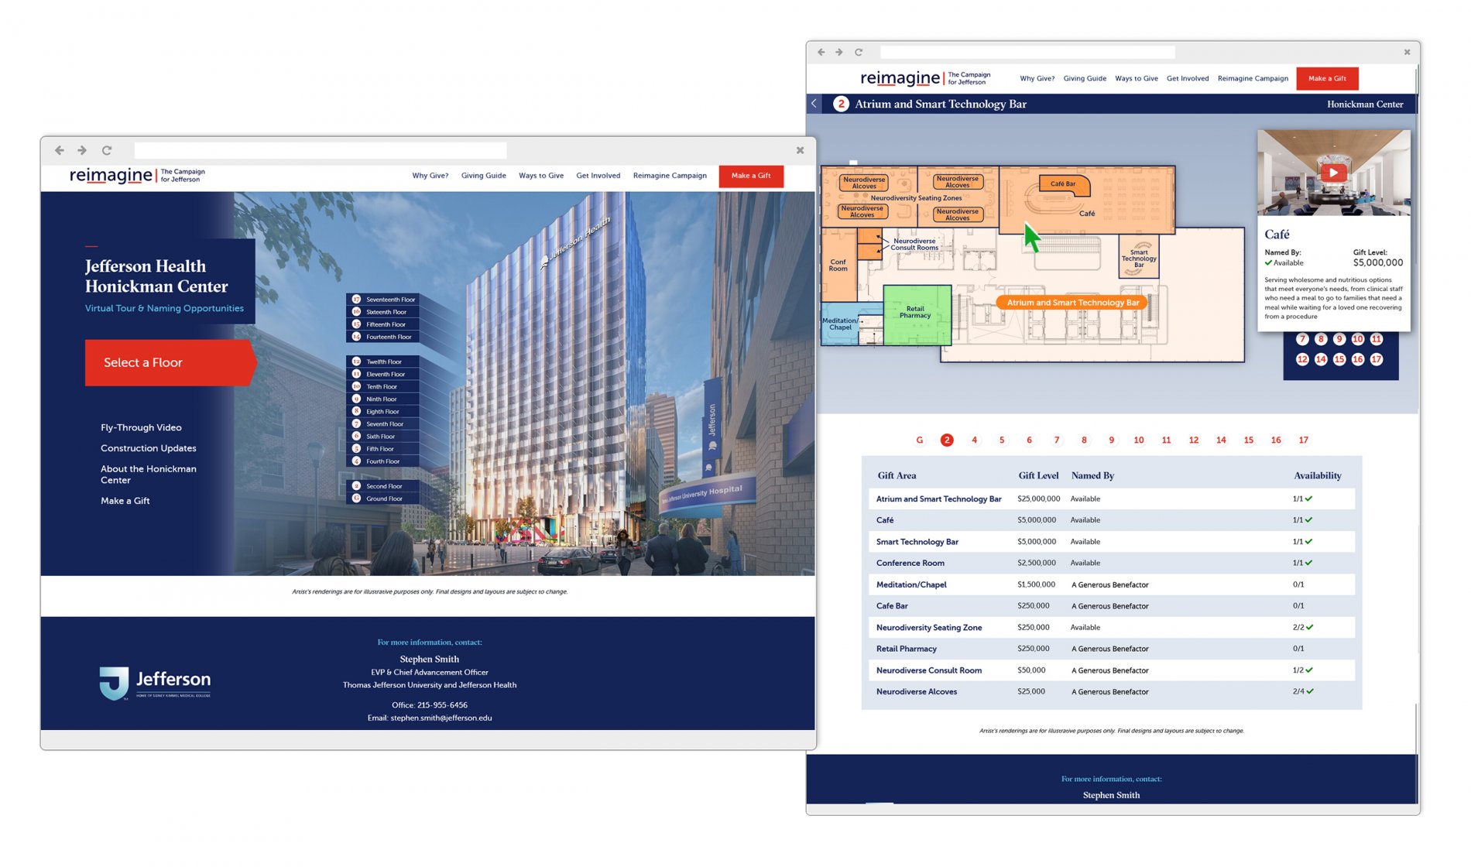Click Select a Floor red button
The width and height of the screenshot is (1471, 867).
170,362
